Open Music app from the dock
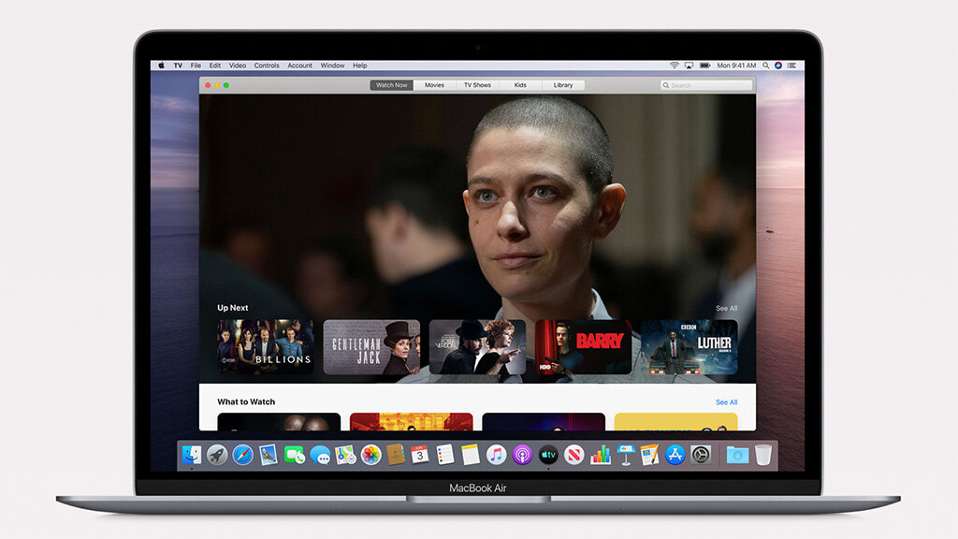 coord(496,455)
